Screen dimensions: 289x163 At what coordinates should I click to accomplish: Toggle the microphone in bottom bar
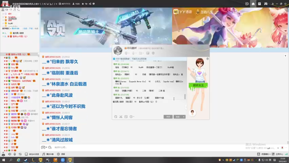point(15,154)
